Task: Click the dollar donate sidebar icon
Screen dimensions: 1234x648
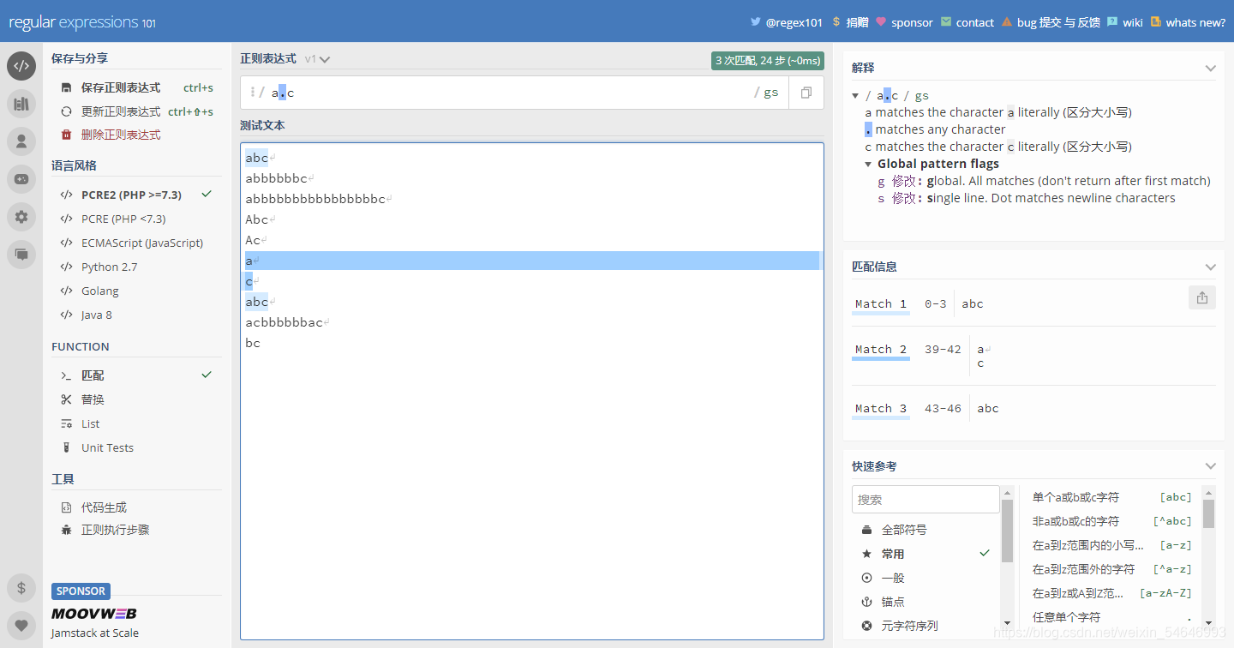Action: pos(21,588)
